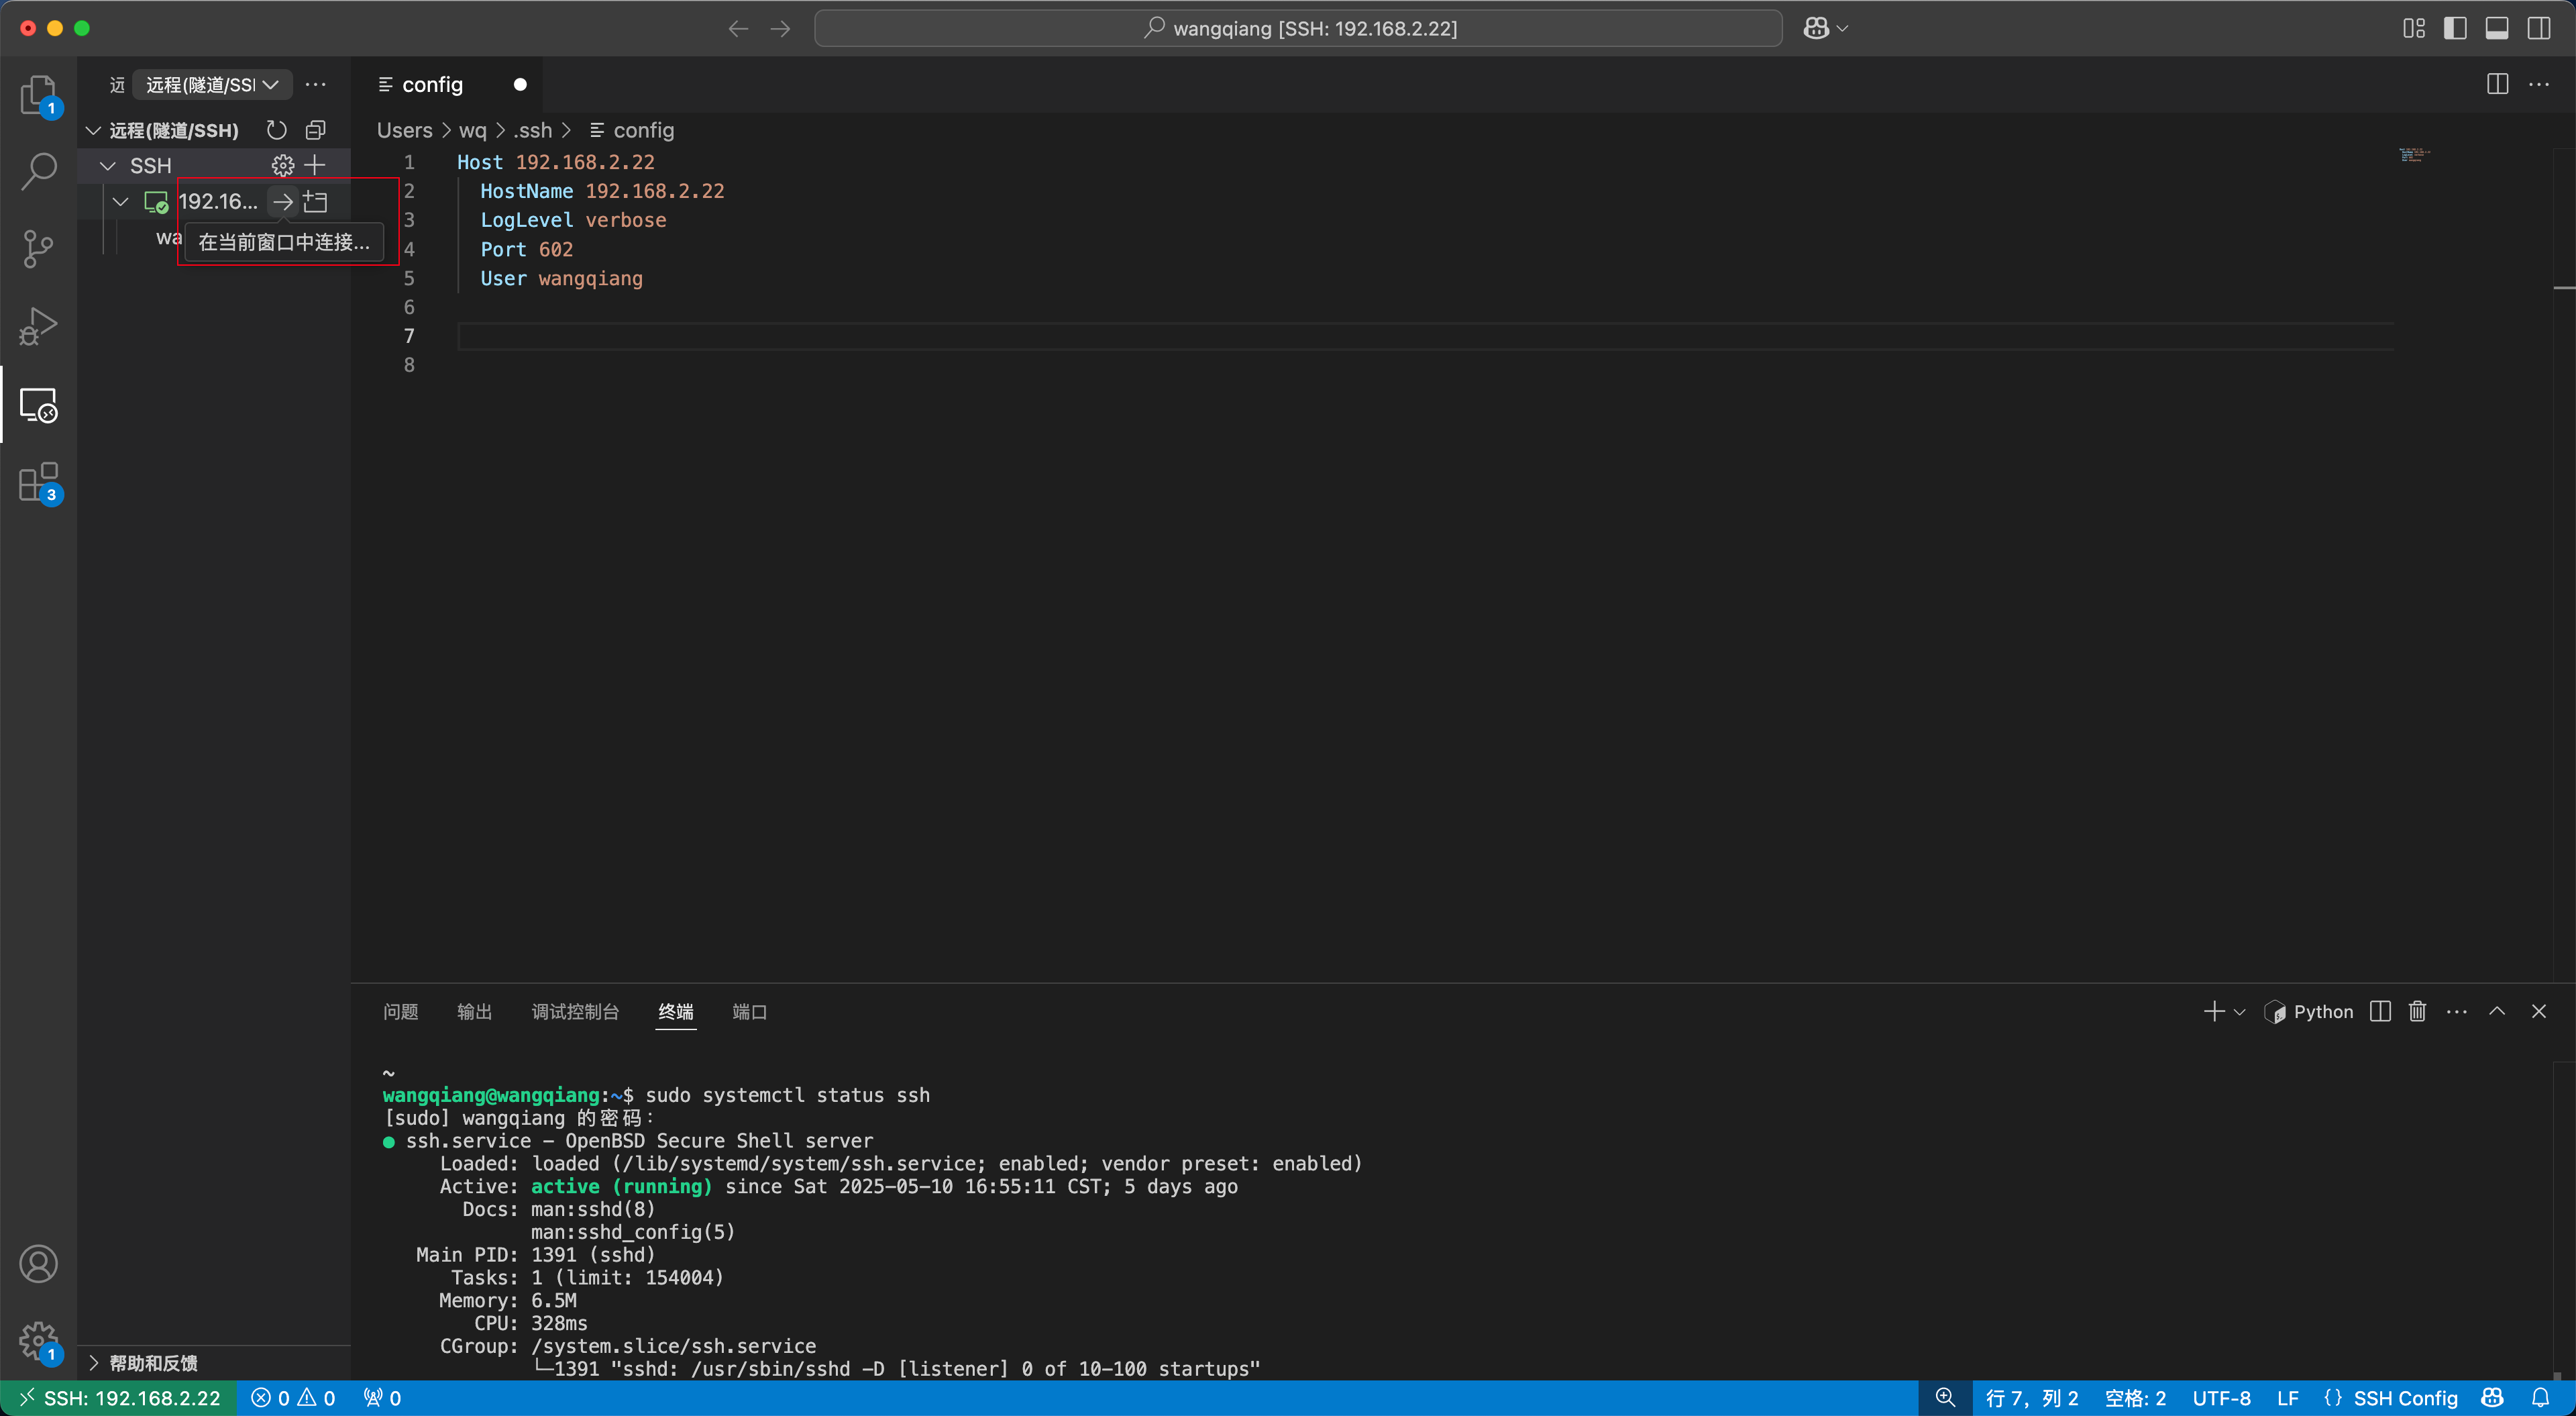
Task: Toggle the bottom panel layout button
Action: coord(2497,28)
